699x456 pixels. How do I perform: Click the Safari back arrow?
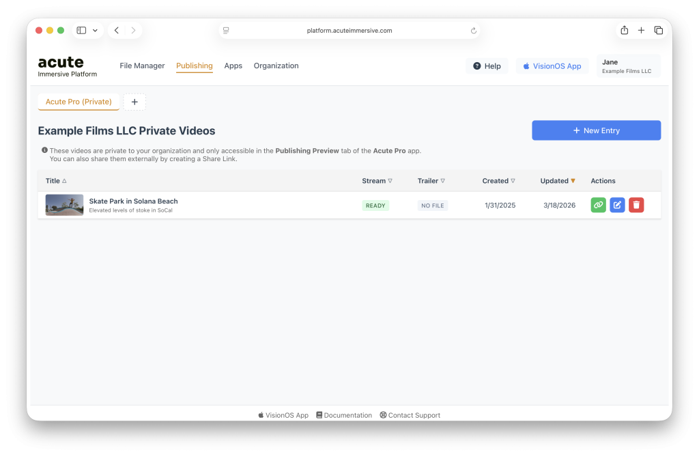(x=117, y=30)
